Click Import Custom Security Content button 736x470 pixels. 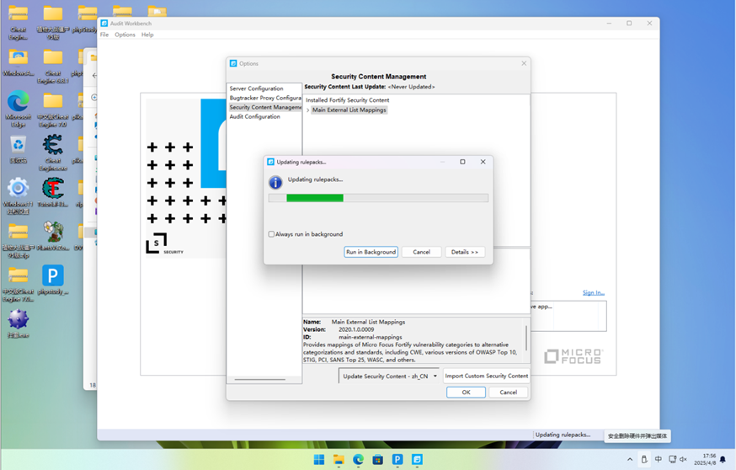tap(486, 377)
